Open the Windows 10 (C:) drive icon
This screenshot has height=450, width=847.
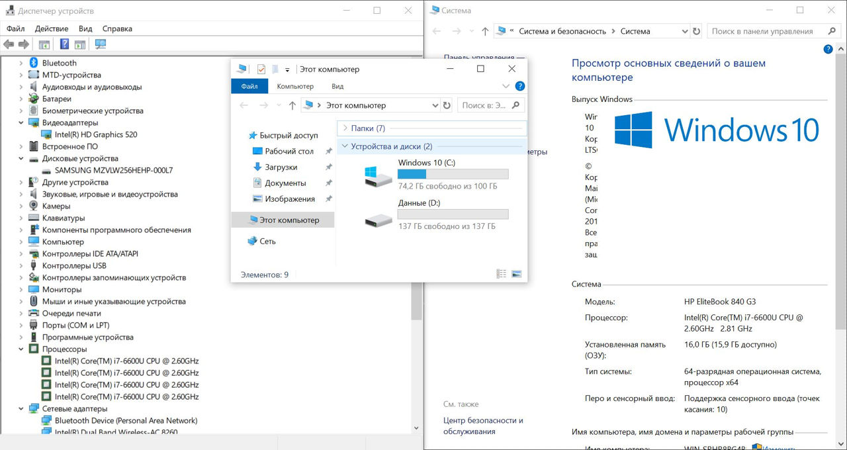(379, 175)
